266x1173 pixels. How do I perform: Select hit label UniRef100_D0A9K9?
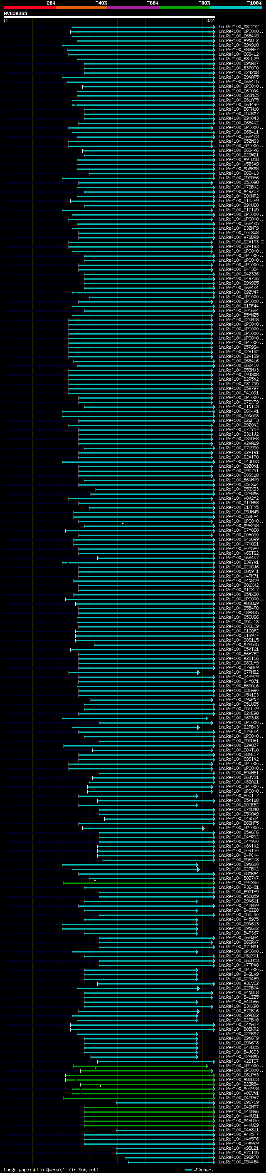(239, 1143)
